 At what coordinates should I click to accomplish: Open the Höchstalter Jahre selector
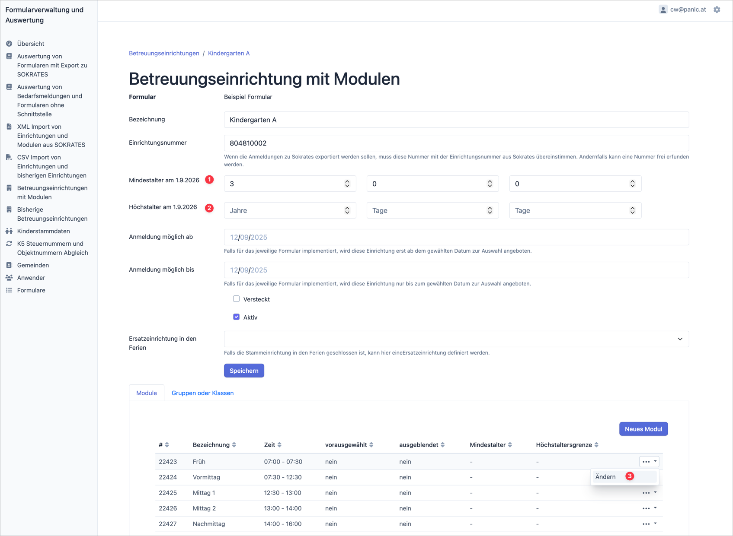click(x=290, y=210)
